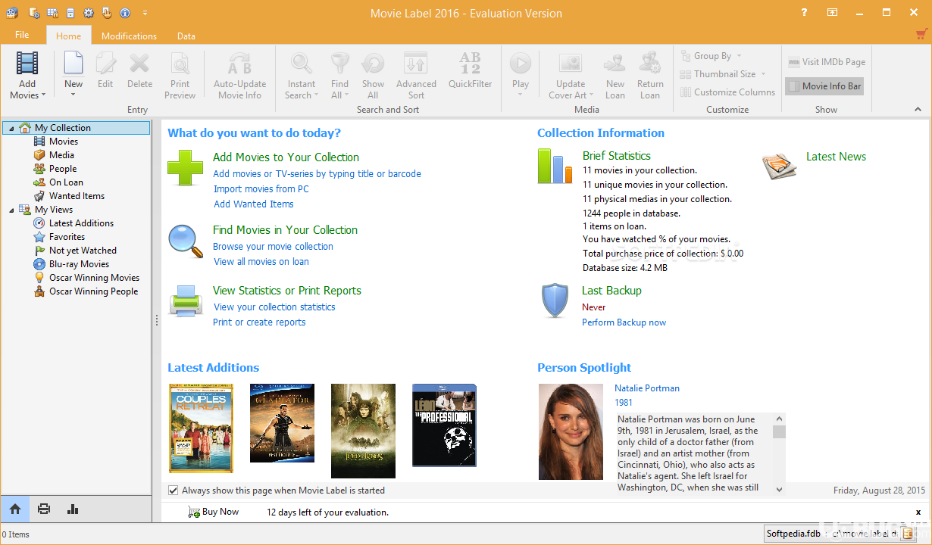Open the Group By dropdown
The width and height of the screenshot is (932, 545).
pyautogui.click(x=712, y=56)
